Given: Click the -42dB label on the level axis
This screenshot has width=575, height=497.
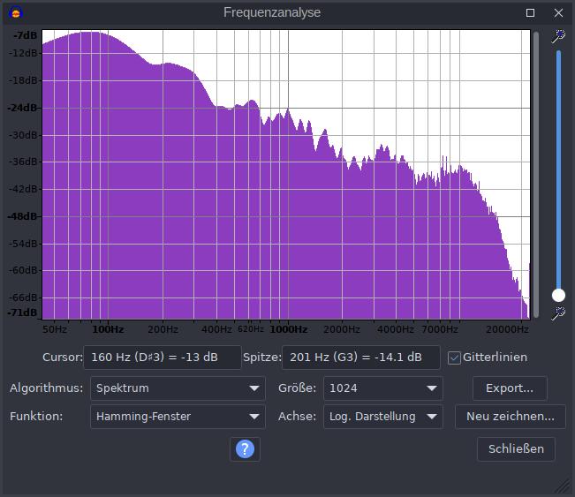Looking at the screenshot, I should [x=23, y=189].
